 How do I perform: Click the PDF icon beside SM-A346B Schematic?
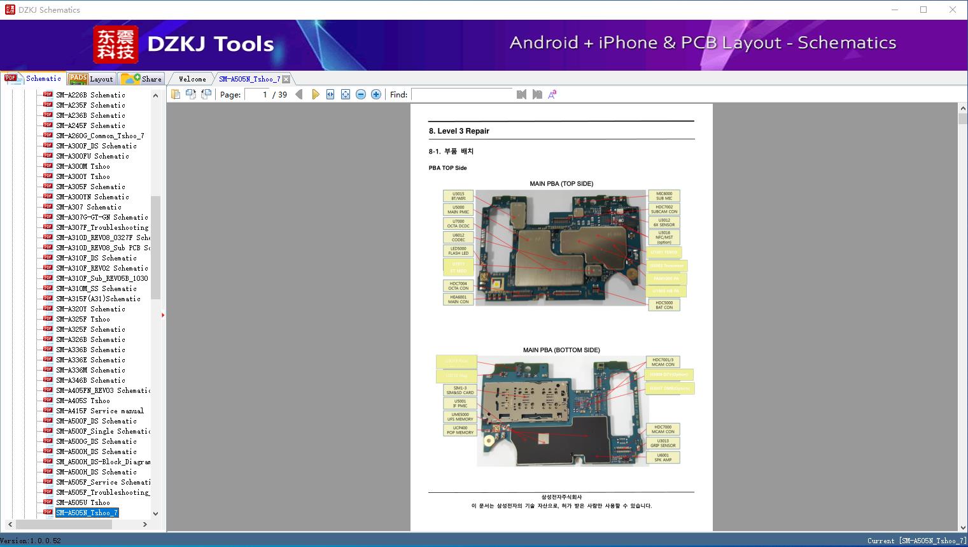pos(48,380)
